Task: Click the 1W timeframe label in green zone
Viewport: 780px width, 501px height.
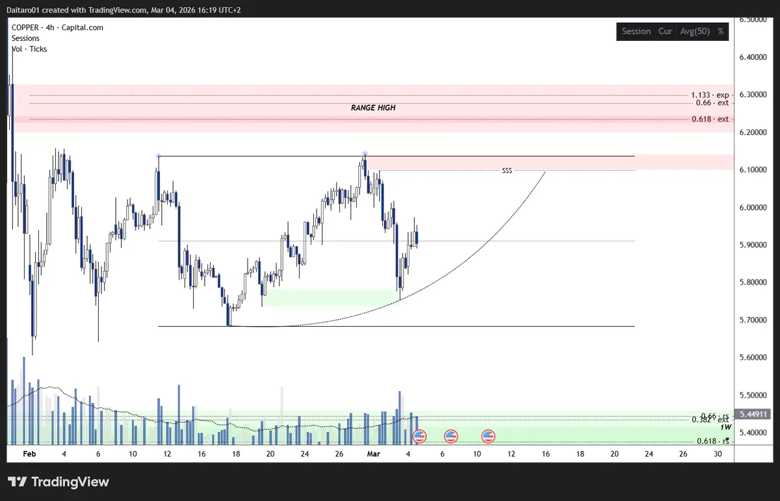Action: point(725,428)
